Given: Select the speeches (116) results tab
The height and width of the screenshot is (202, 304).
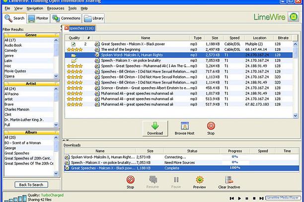Looking at the screenshot, I should click(x=81, y=28).
